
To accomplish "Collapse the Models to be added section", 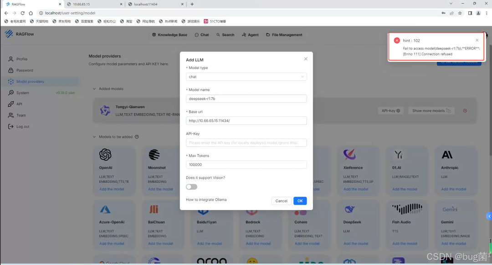I will 94,137.
